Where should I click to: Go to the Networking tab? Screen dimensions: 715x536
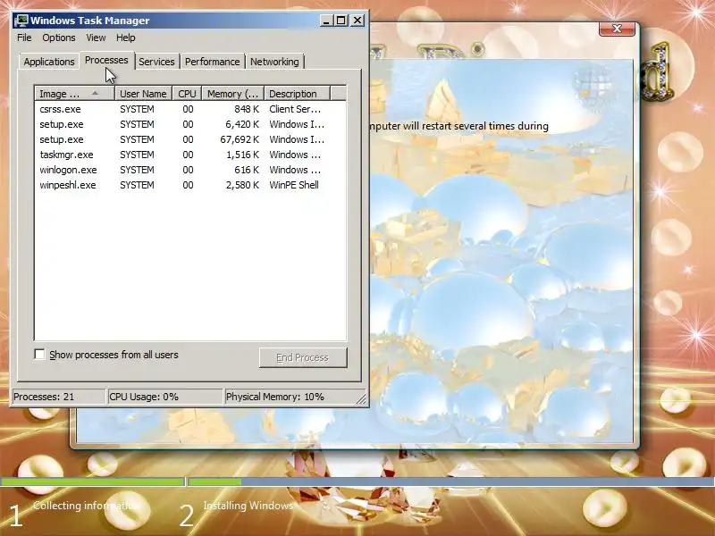(x=274, y=62)
